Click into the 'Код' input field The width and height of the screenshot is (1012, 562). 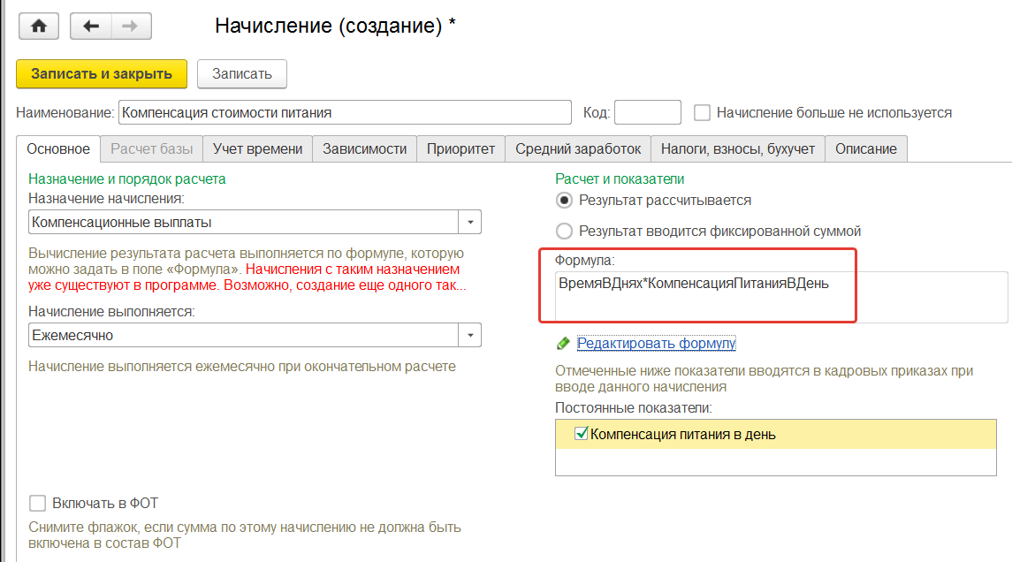click(647, 113)
